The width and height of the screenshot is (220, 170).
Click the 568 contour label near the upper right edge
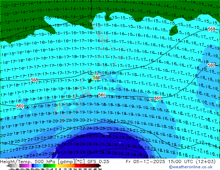[211, 29]
